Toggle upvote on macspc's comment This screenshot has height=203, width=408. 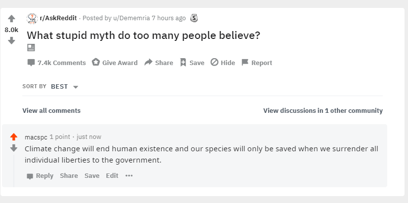(14, 137)
